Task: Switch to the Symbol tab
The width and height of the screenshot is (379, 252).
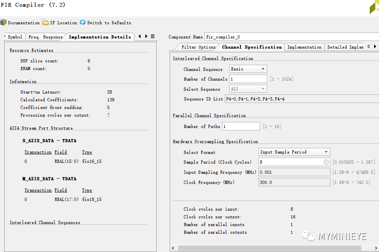Action: 15,37
